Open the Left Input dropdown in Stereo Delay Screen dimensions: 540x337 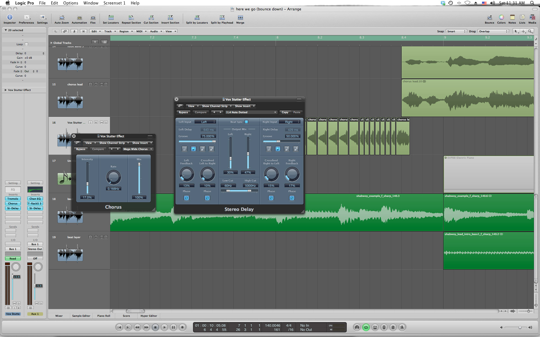pos(205,122)
